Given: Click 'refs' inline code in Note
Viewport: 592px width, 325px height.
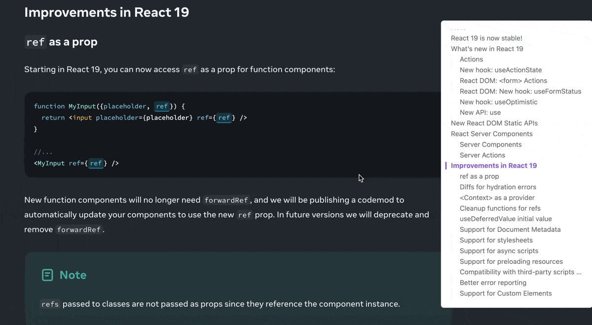Looking at the screenshot, I should click(x=50, y=304).
